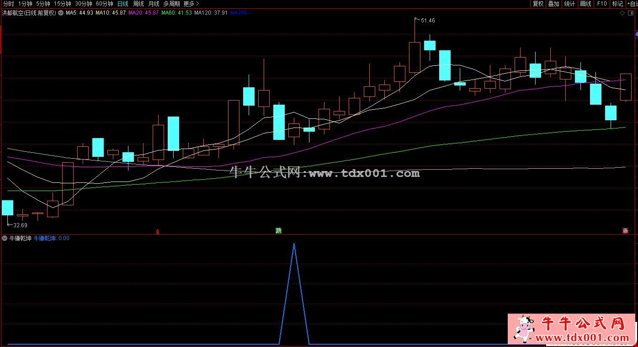
Task: Click the MA250 label
Action: (x=240, y=13)
